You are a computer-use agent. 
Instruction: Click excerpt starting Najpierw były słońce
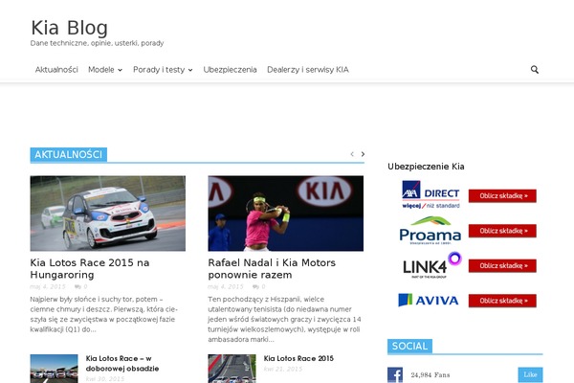[x=103, y=314]
